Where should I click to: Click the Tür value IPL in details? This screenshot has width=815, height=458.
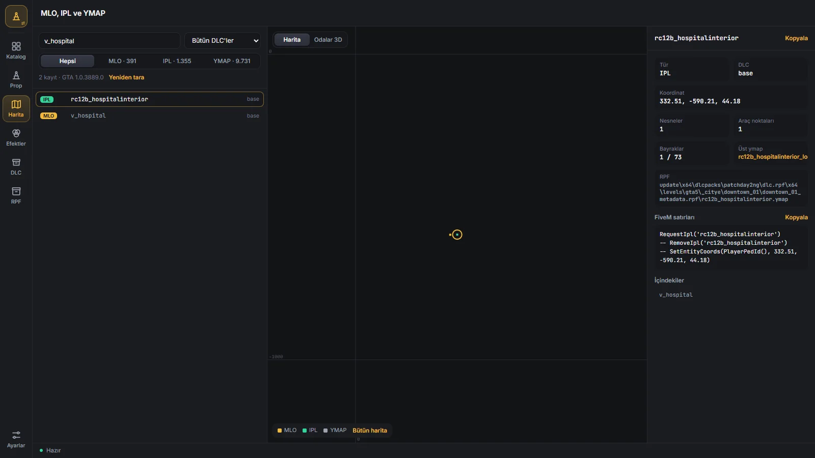(665, 73)
